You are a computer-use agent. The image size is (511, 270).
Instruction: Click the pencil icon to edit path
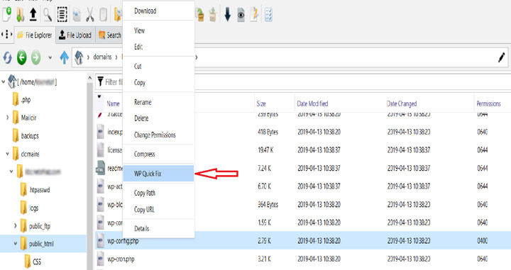tap(502, 57)
